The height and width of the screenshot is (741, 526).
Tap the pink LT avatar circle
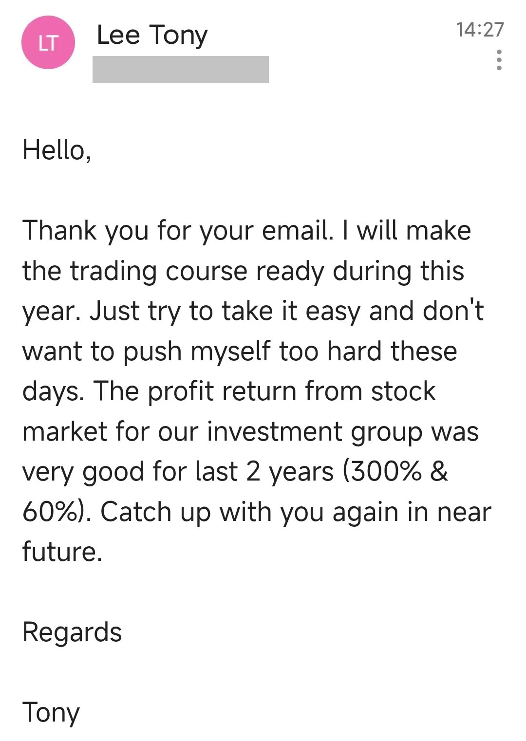pyautogui.click(x=48, y=43)
